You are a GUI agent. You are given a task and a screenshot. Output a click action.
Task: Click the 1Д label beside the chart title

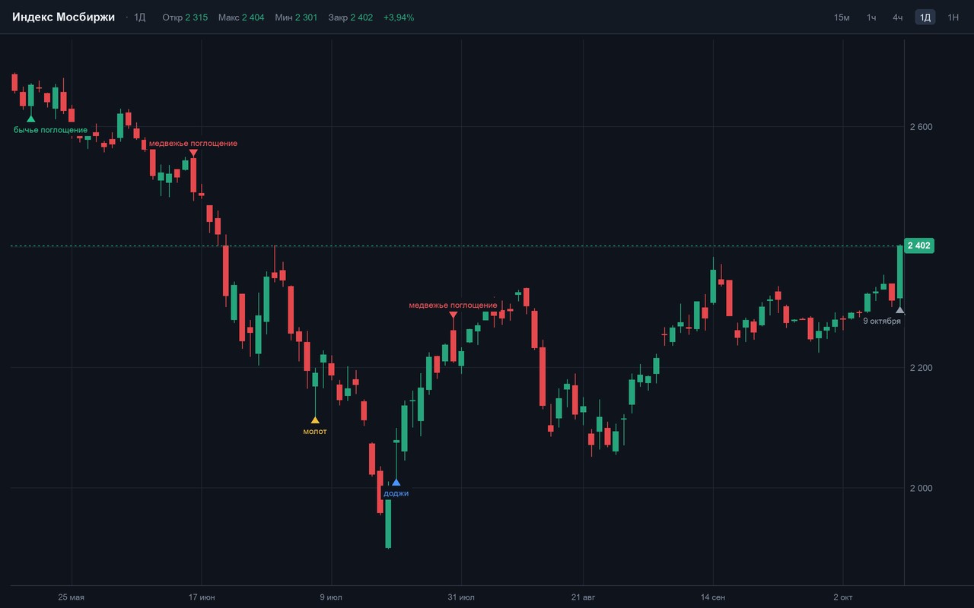pos(139,17)
